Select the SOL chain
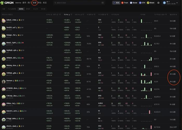 (116, 3)
